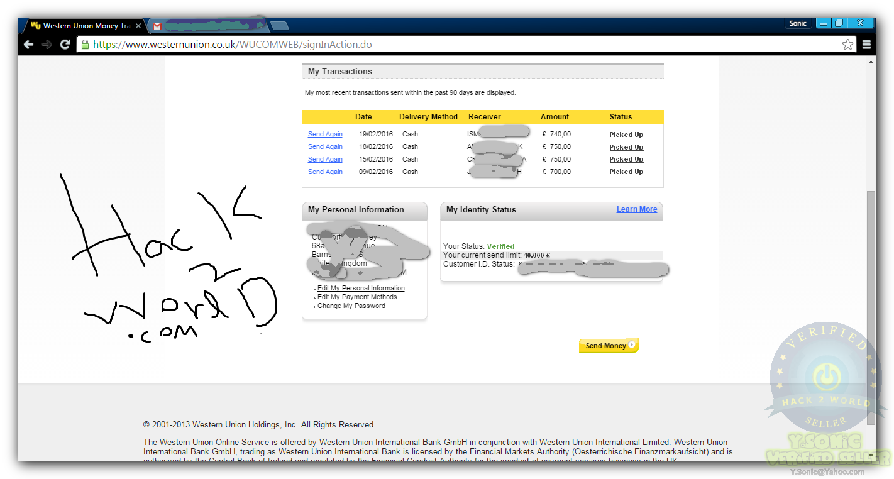Click Send Again for the 09/02/2016 transaction
The image size is (894, 479).
[x=325, y=172]
